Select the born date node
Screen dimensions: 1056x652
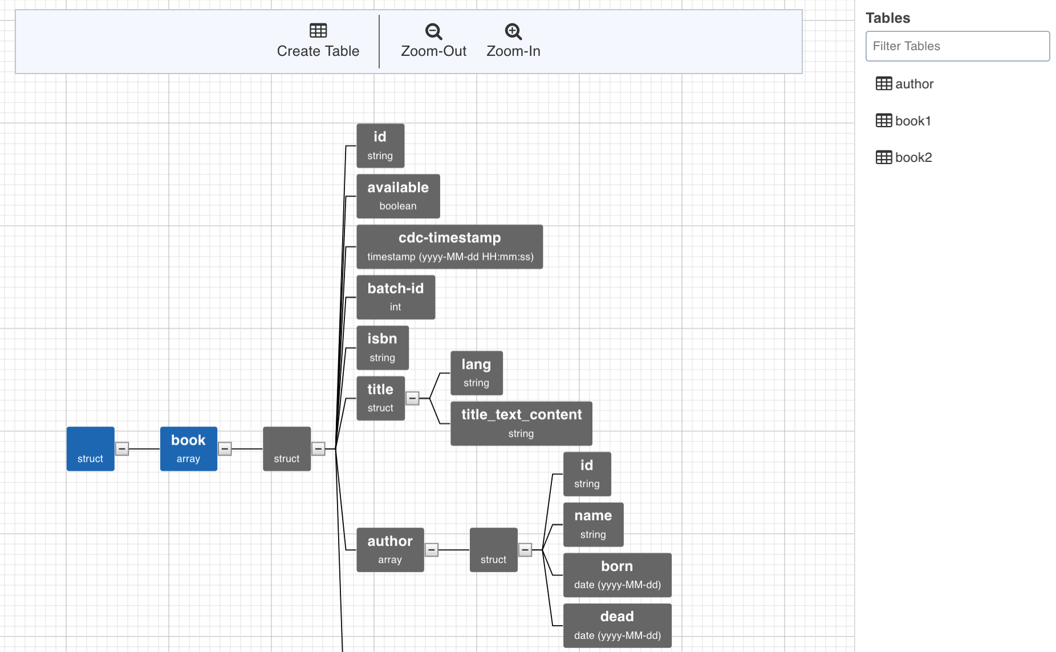pyautogui.click(x=617, y=575)
